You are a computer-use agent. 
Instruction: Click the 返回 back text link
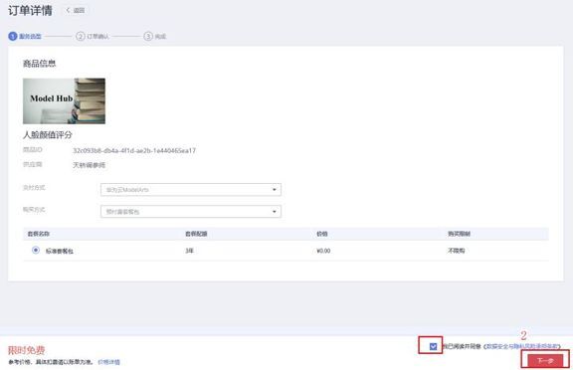(x=79, y=10)
